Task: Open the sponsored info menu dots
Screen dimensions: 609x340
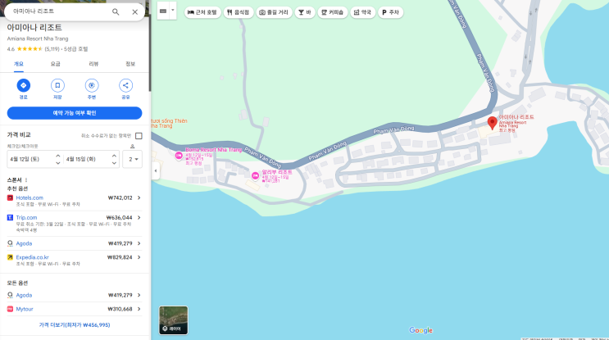Action: (26, 180)
